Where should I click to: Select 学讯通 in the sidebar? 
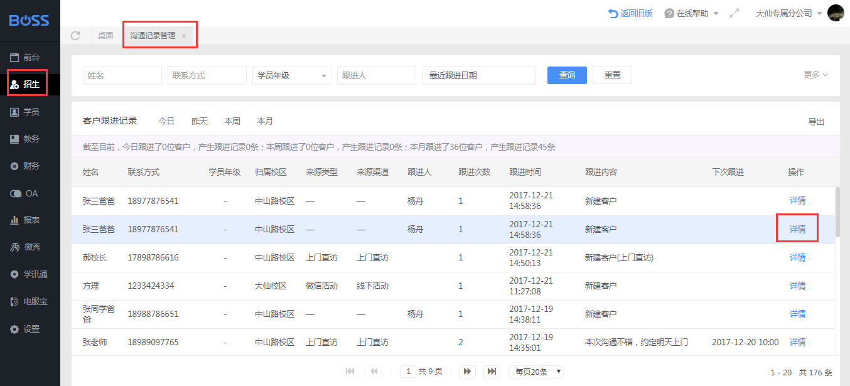30,274
